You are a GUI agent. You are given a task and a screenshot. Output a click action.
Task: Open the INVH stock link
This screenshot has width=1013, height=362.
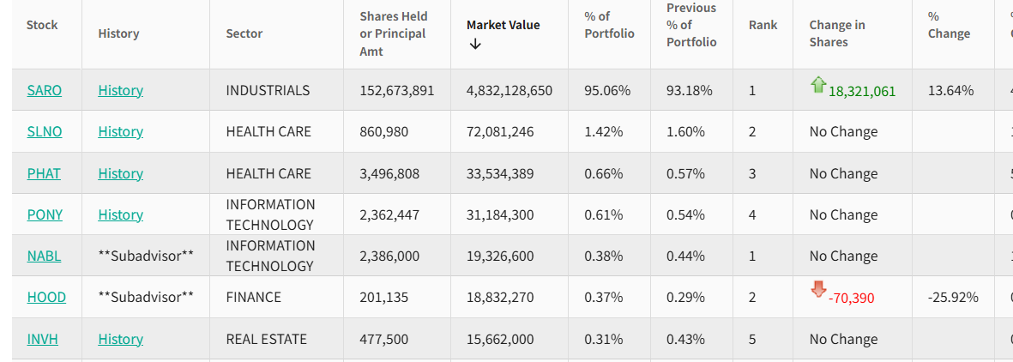43,339
